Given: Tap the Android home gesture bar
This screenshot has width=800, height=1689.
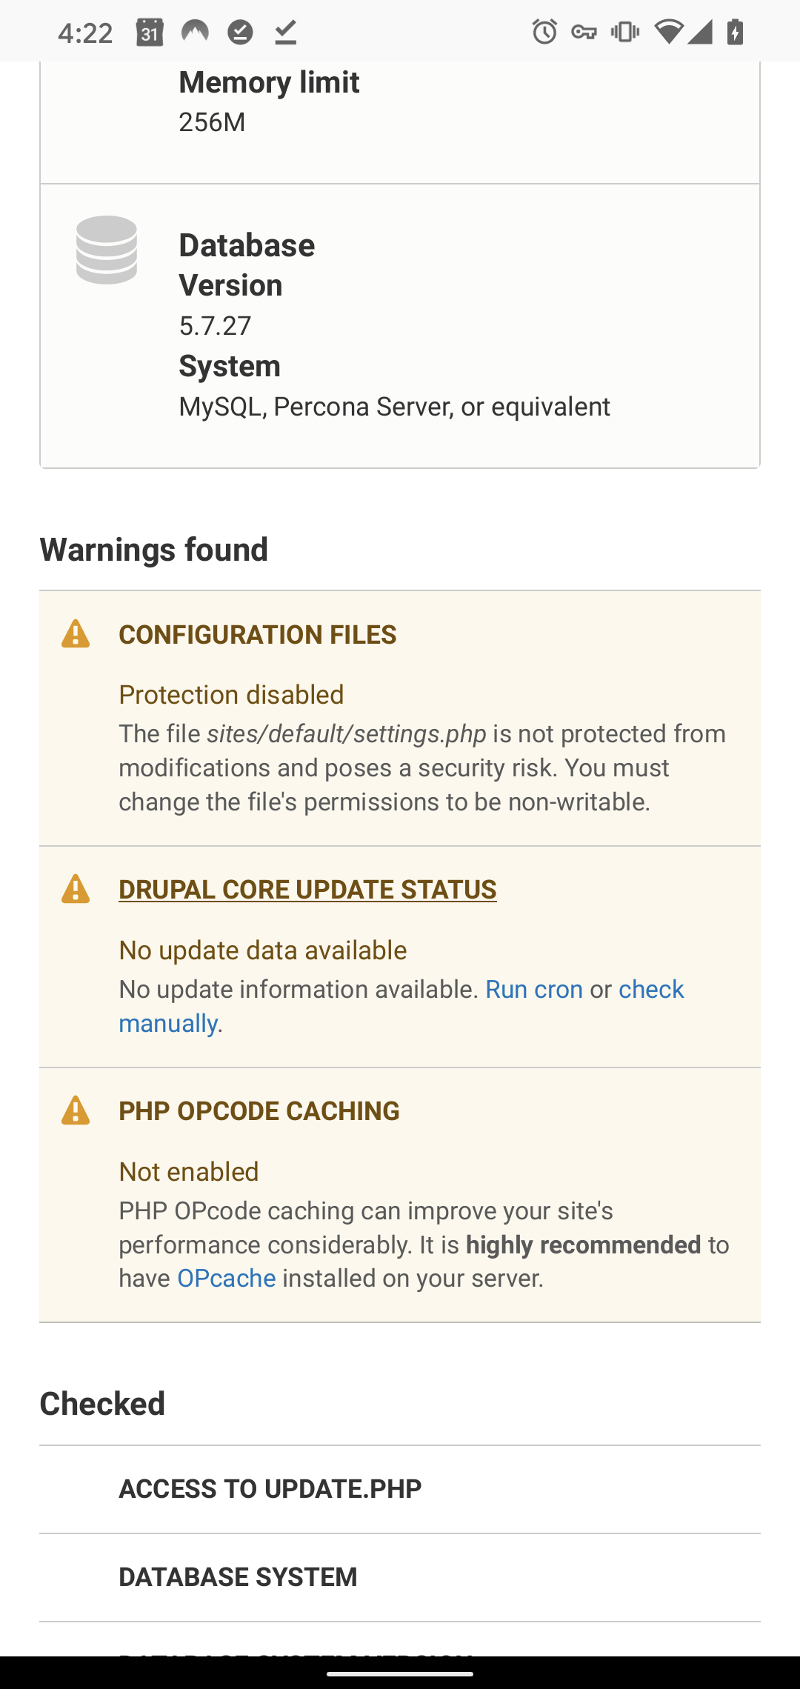Looking at the screenshot, I should tap(400, 1673).
